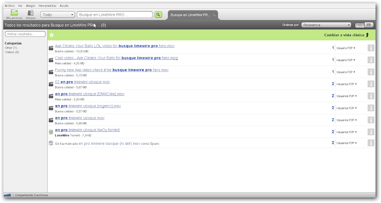Open the Ayuda menu
The image size is (381, 203).
click(x=64, y=5)
